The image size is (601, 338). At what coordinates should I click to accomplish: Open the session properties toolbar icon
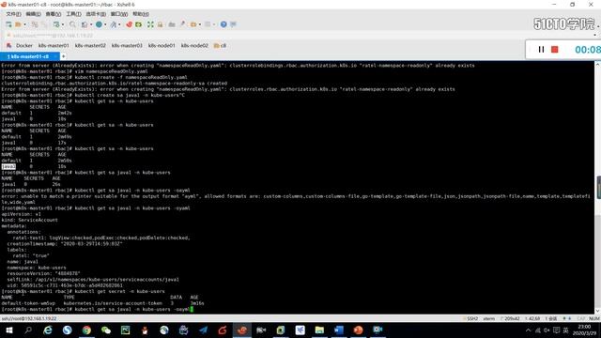[x=56, y=24]
